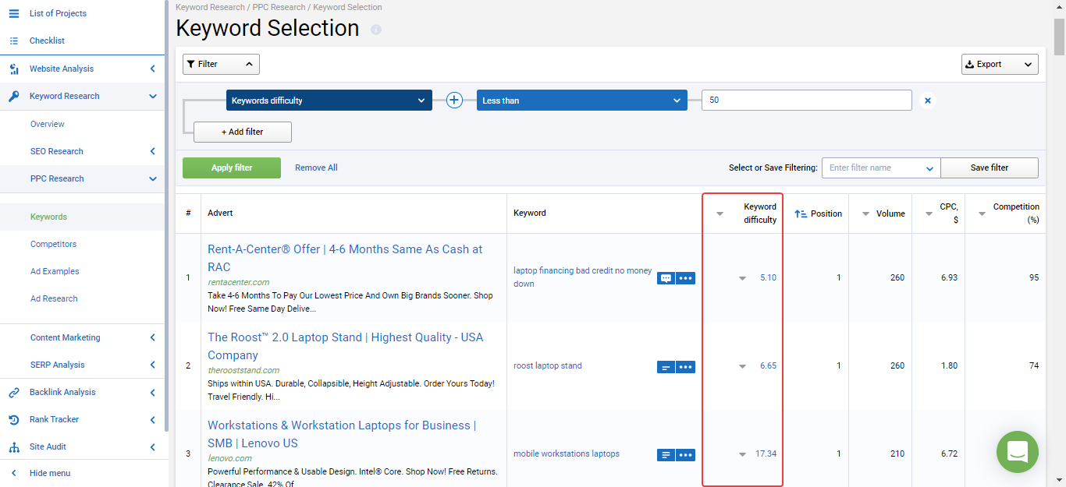Click keyword laptop financing bad credit no money down
1066x487 pixels.
point(582,277)
